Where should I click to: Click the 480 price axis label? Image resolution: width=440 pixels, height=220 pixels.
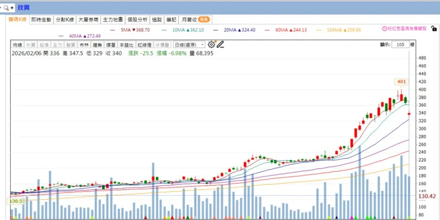(422, 58)
